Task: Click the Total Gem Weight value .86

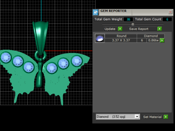Action: [x=128, y=19]
